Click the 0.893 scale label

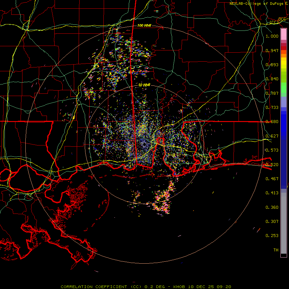point(272,65)
